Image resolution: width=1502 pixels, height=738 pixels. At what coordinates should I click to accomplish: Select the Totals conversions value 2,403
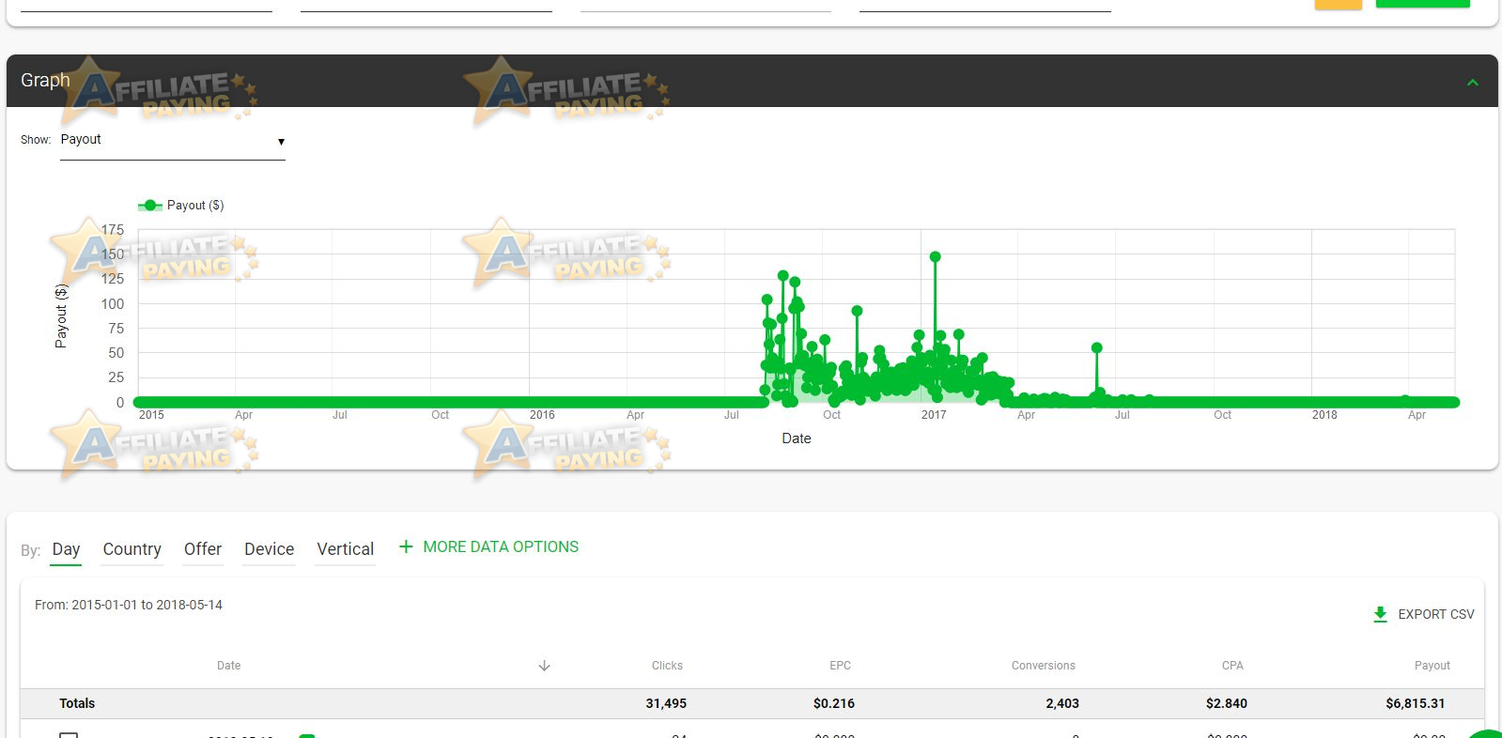click(1062, 703)
